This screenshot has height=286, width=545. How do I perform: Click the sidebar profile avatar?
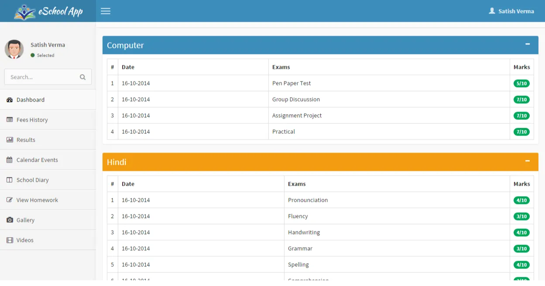tap(14, 49)
